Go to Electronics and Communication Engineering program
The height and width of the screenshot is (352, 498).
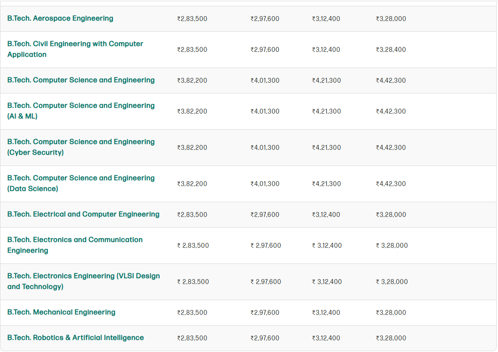tap(75, 245)
